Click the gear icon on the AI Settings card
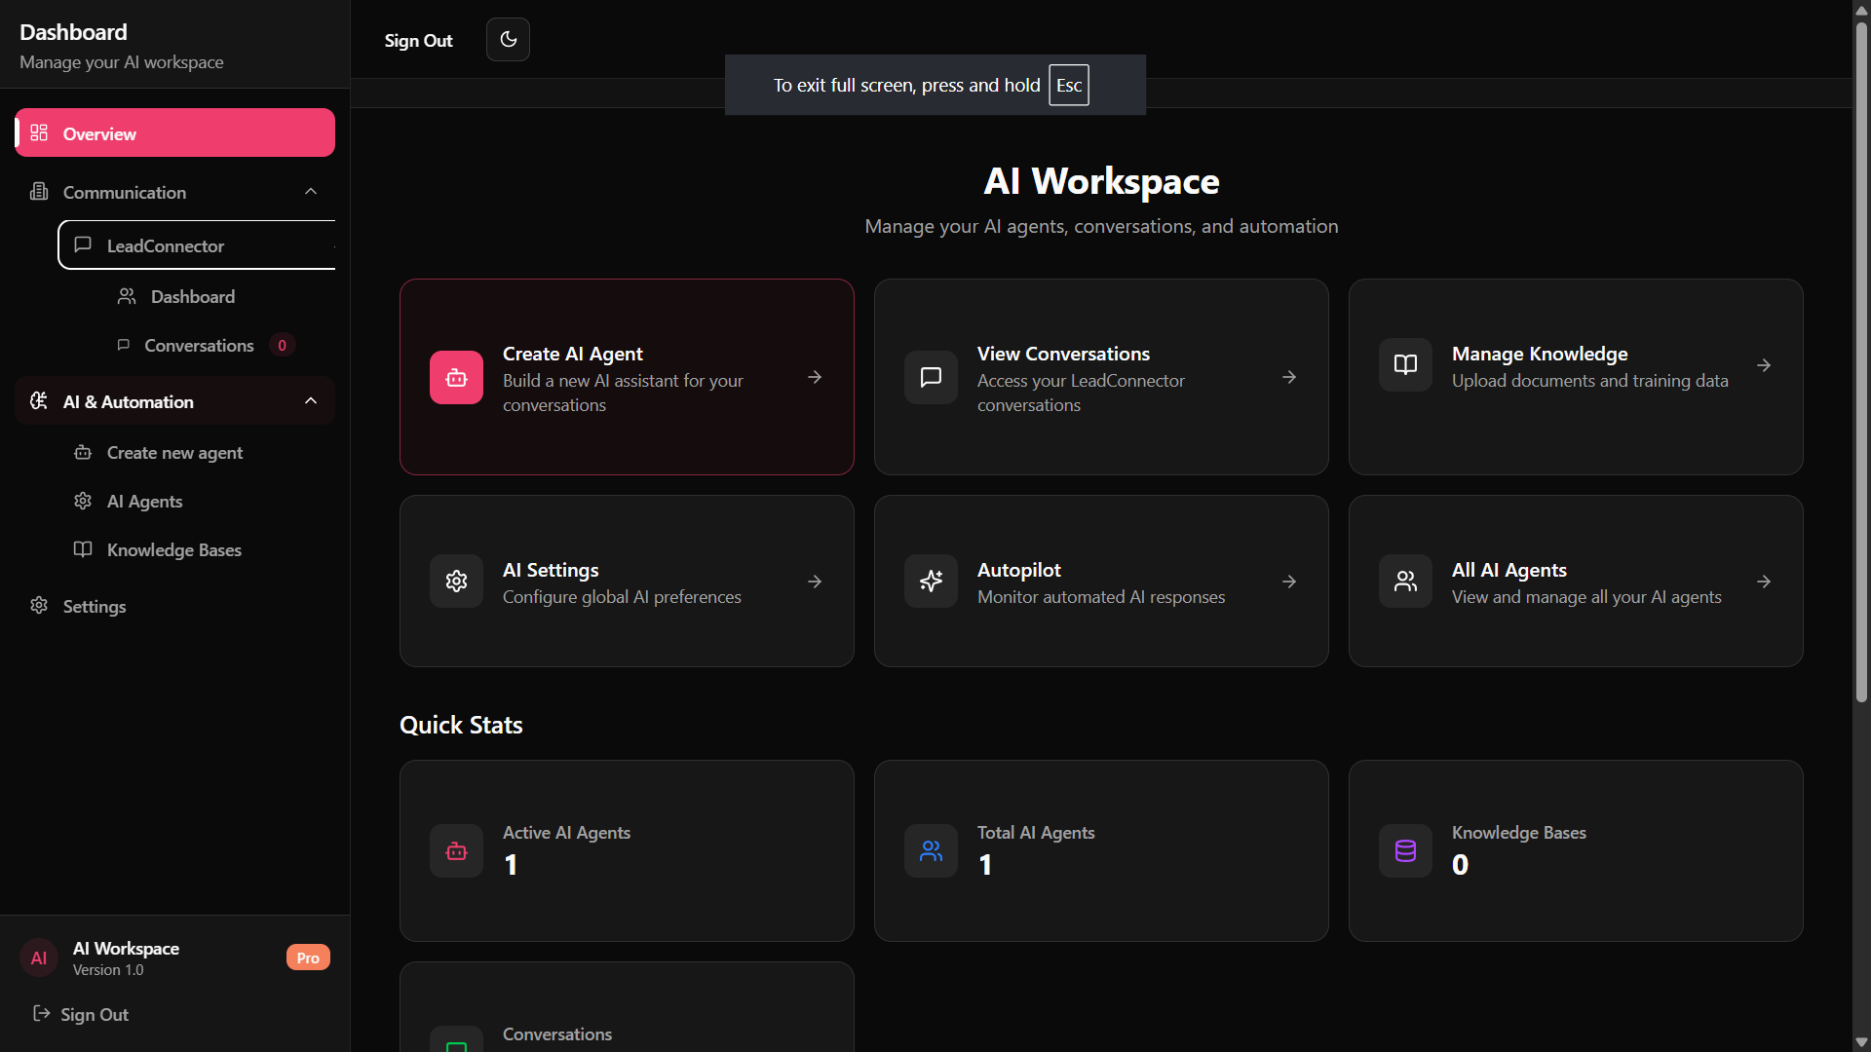Screen dimensions: 1871x1052 click(x=456, y=582)
